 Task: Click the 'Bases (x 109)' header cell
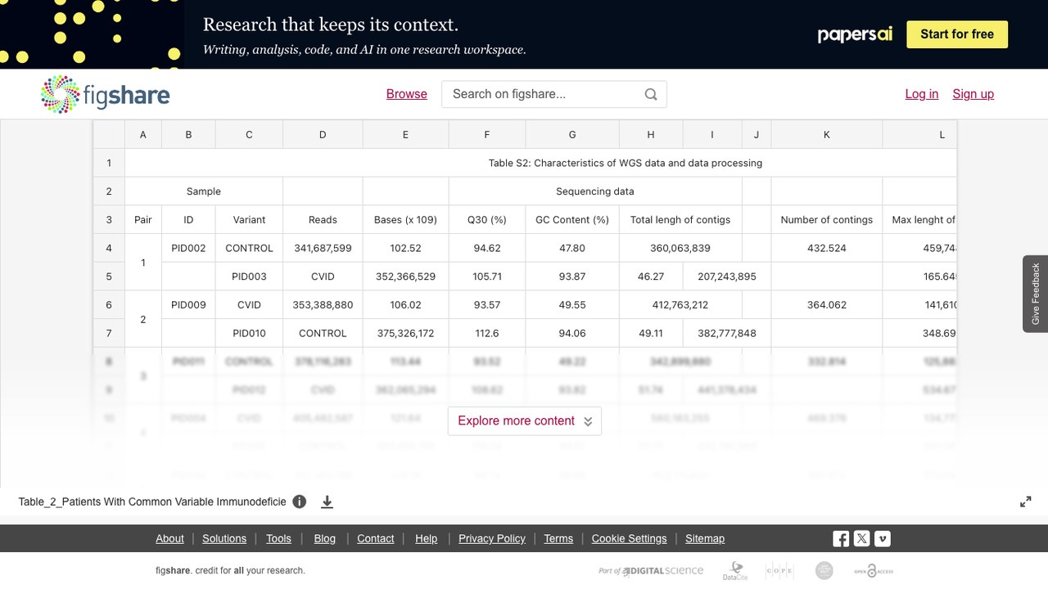point(405,219)
